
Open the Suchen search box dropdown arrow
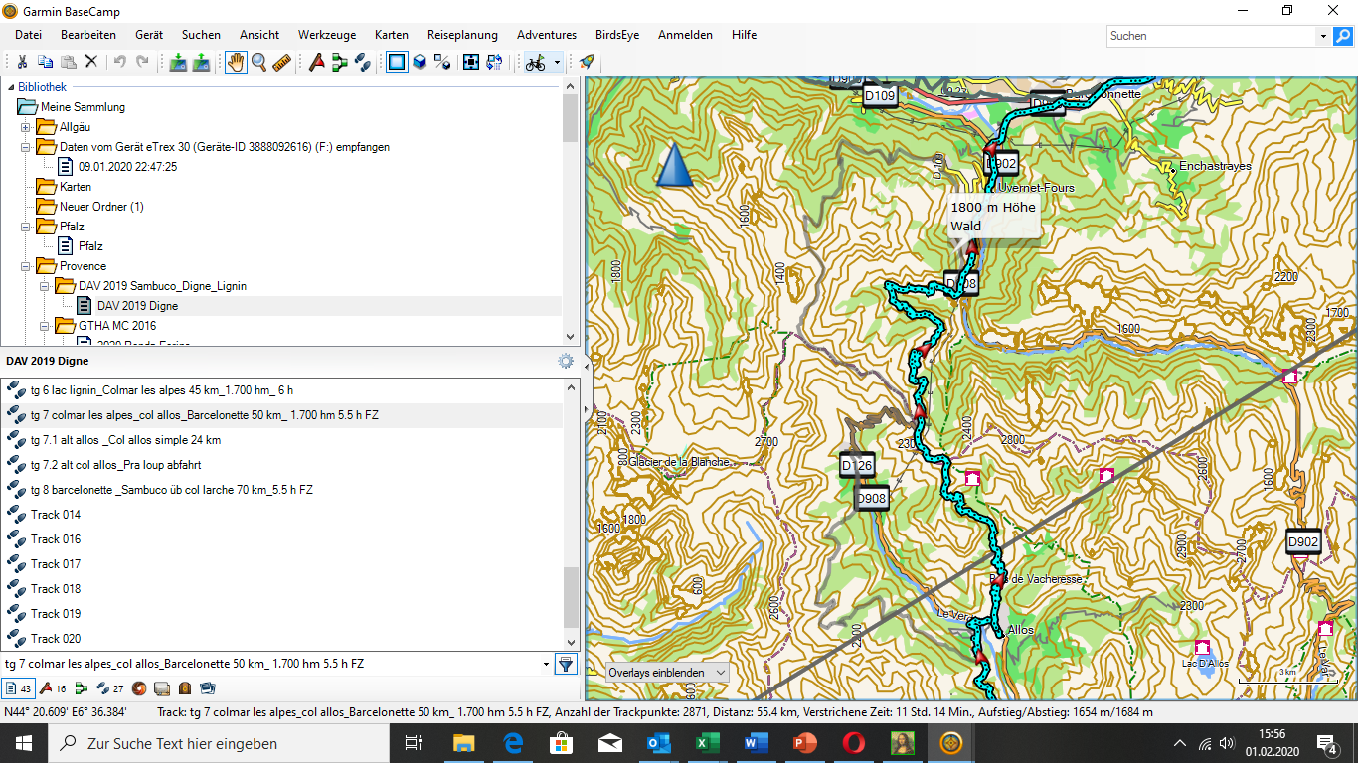[x=1323, y=36]
